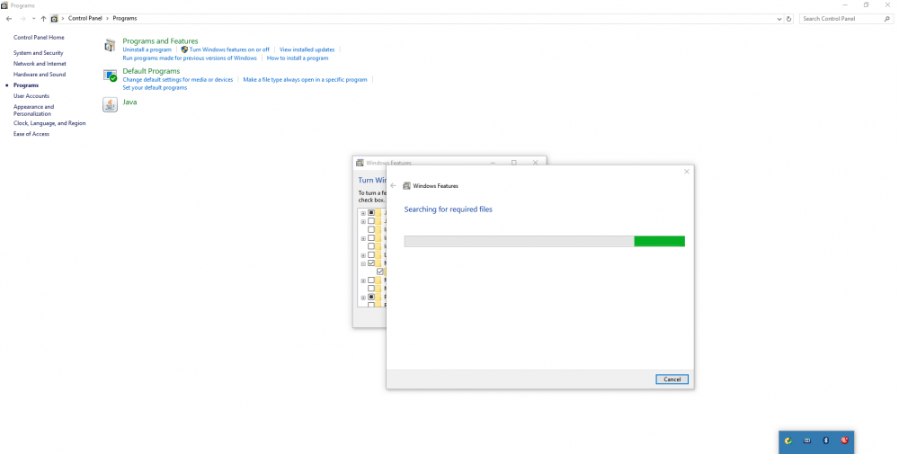This screenshot has width=899, height=454.
Task: Select the Programs category in the sidebar
Action: point(26,85)
